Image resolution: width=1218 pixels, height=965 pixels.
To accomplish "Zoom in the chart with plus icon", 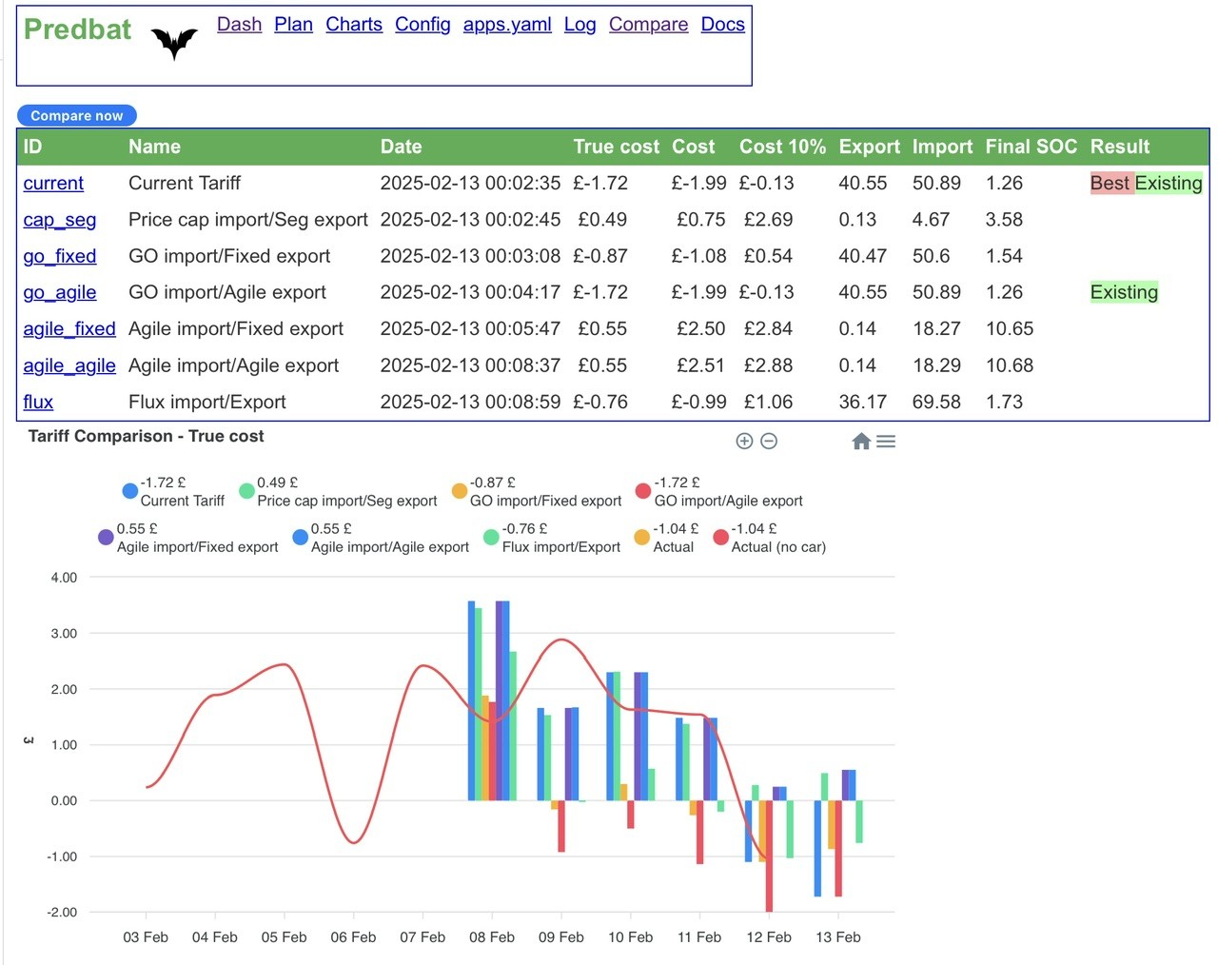I will 744,441.
